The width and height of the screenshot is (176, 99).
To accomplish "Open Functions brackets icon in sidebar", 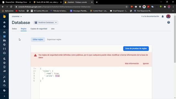I will click(4, 49).
